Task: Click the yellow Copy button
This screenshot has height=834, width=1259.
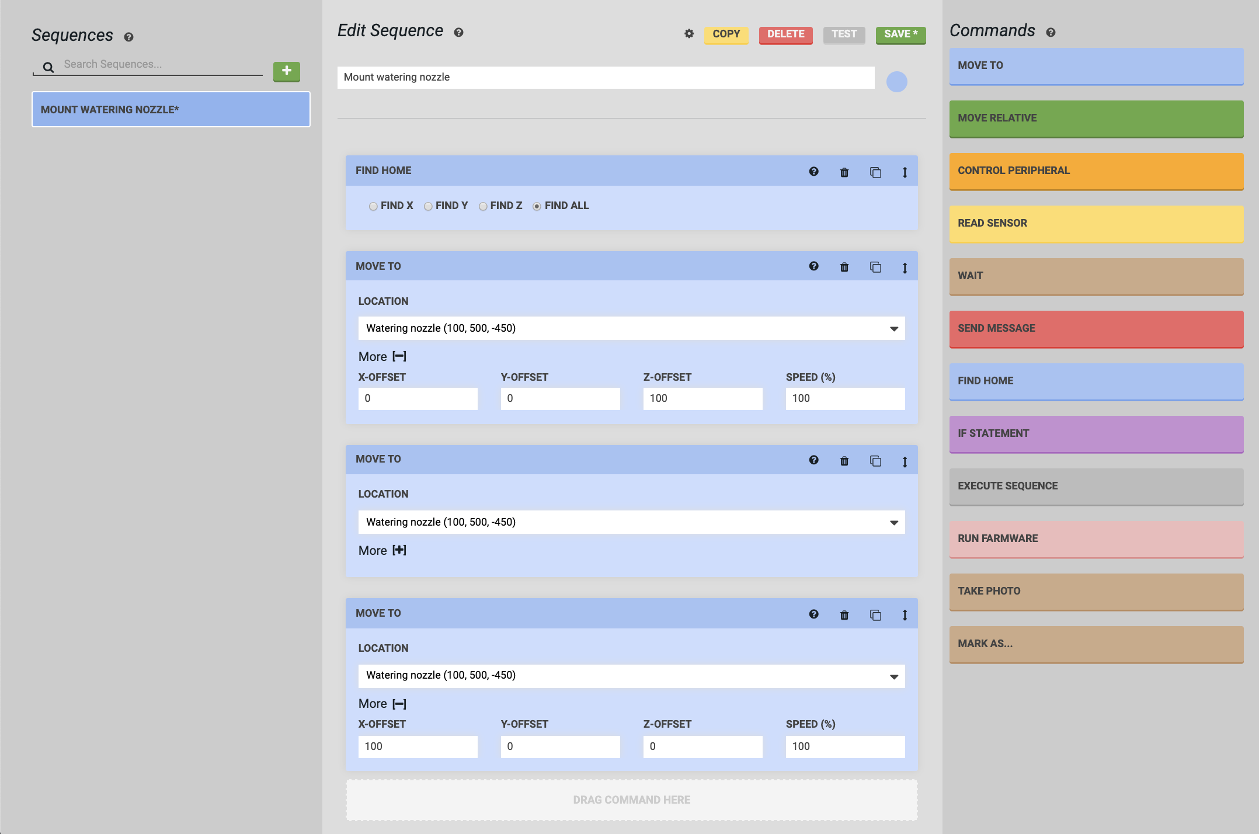Action: 726,34
